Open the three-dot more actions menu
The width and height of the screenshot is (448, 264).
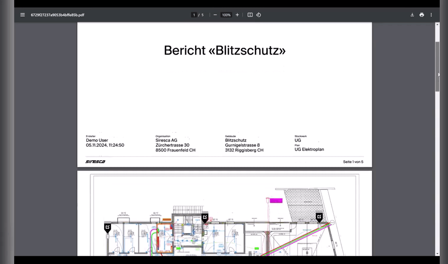(x=431, y=15)
